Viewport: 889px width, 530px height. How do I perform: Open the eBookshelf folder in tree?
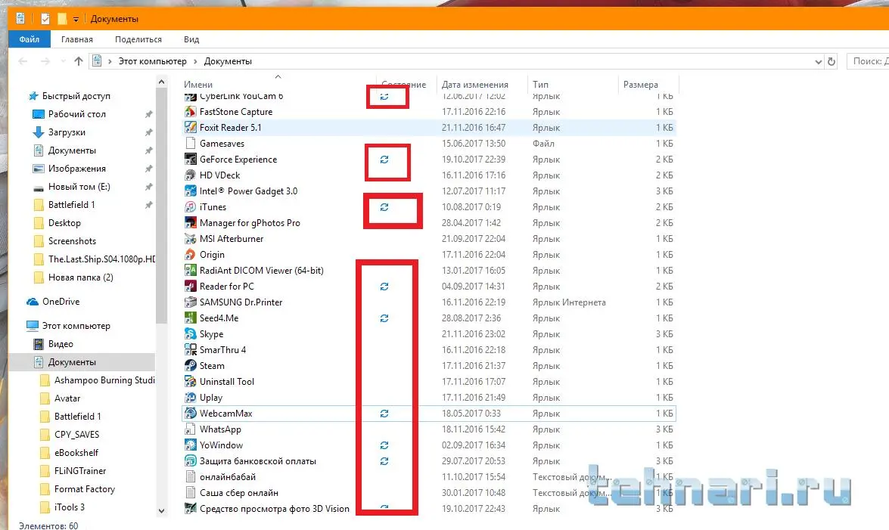coord(76,453)
